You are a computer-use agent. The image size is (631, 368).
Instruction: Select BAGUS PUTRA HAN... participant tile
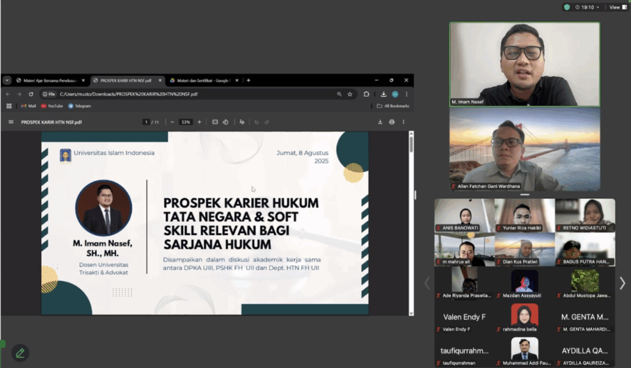tap(585, 249)
